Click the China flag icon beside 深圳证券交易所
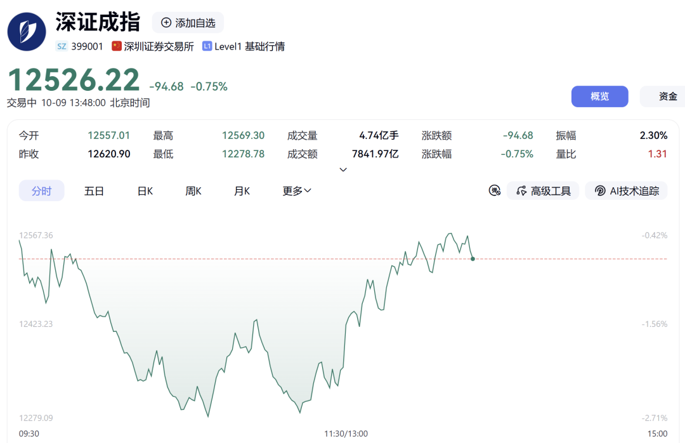The width and height of the screenshot is (685, 443). pyautogui.click(x=116, y=46)
